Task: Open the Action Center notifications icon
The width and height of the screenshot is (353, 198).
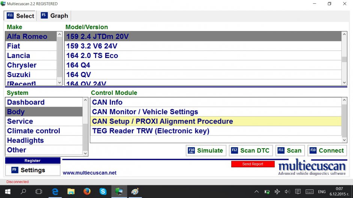Action: 297,192
